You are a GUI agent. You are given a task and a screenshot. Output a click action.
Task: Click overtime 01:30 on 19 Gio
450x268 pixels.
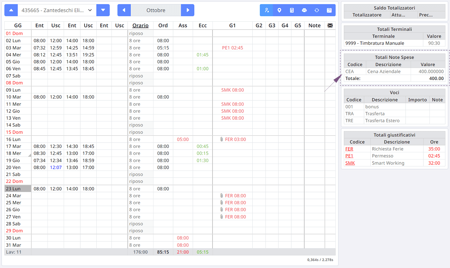202,160
